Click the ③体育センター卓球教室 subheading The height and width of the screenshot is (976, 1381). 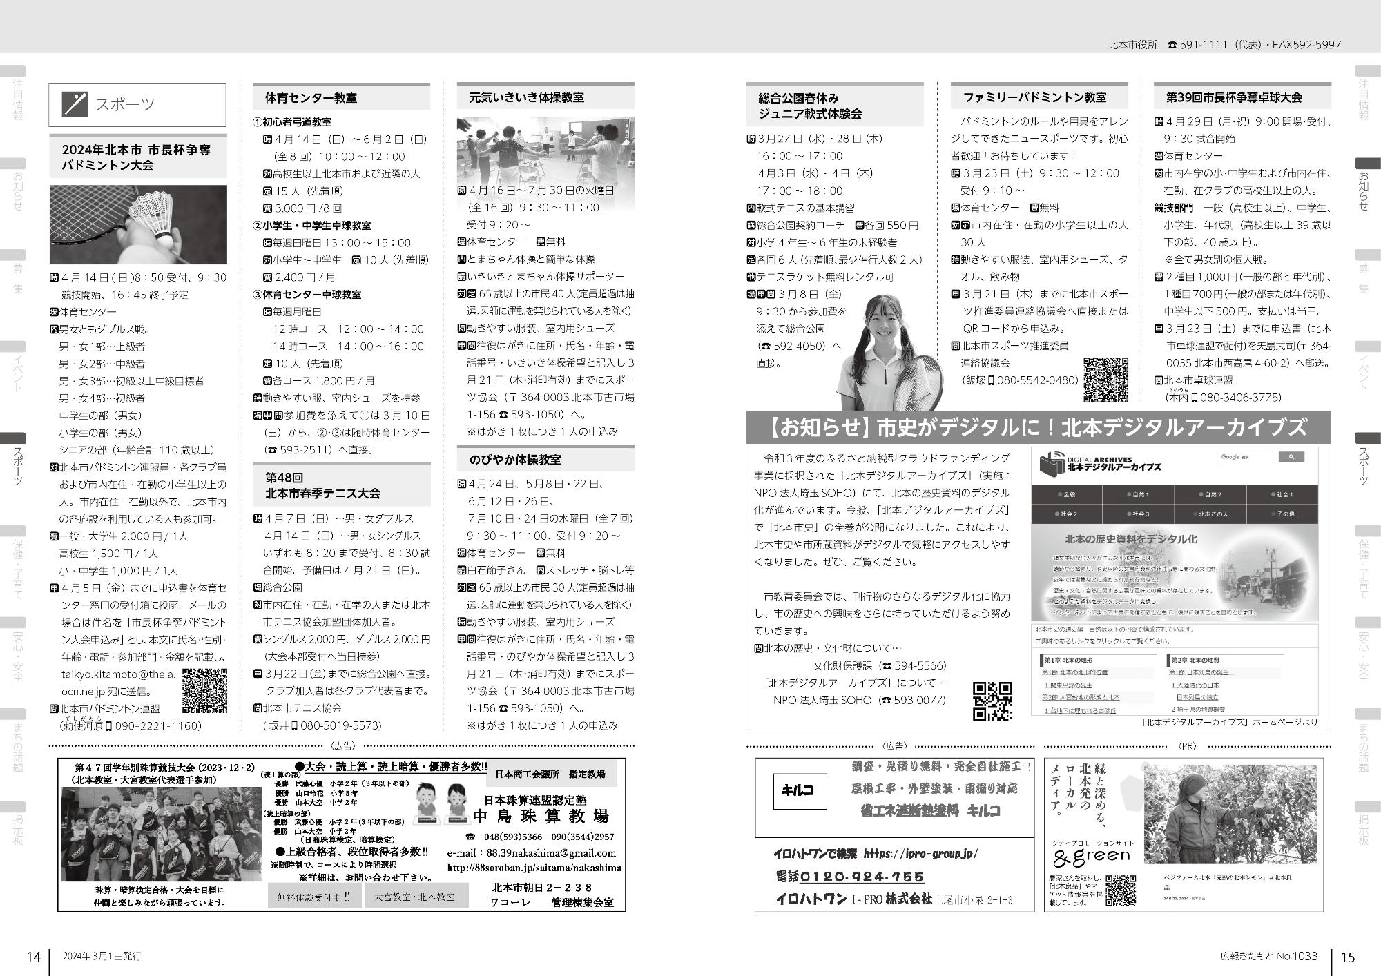pyautogui.click(x=307, y=295)
